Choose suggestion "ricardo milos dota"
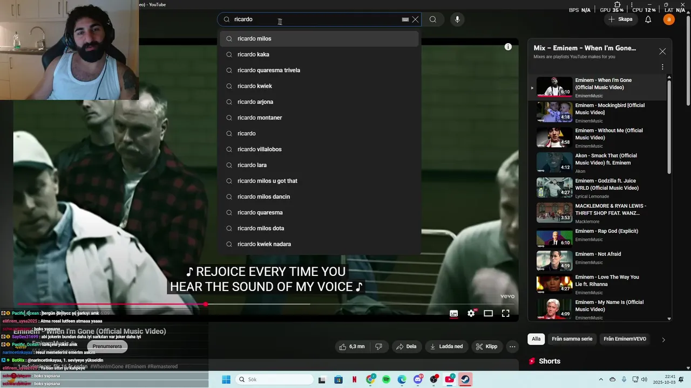 [x=319, y=228]
